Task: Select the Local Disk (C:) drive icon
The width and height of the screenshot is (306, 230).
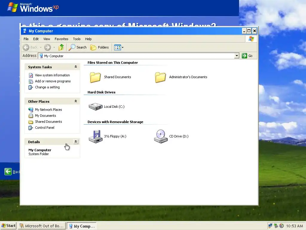Action: [95, 107]
